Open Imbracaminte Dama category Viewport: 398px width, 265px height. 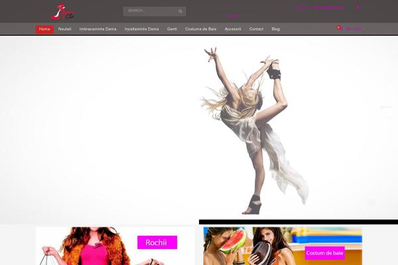[98, 29]
